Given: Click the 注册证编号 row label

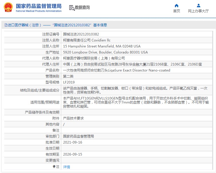Looking at the screenshot, I should (51, 34).
